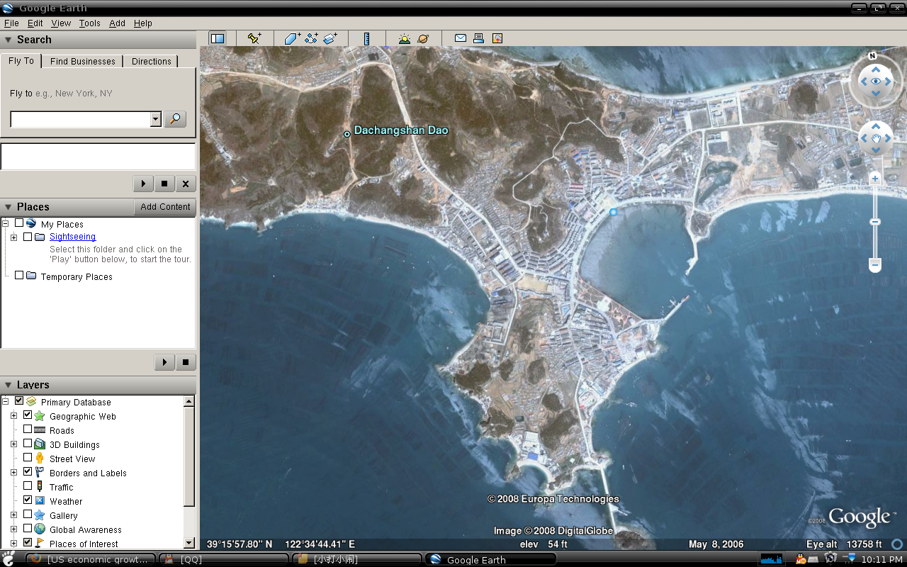Open the Edit menu
The width and height of the screenshot is (907, 567).
point(35,23)
